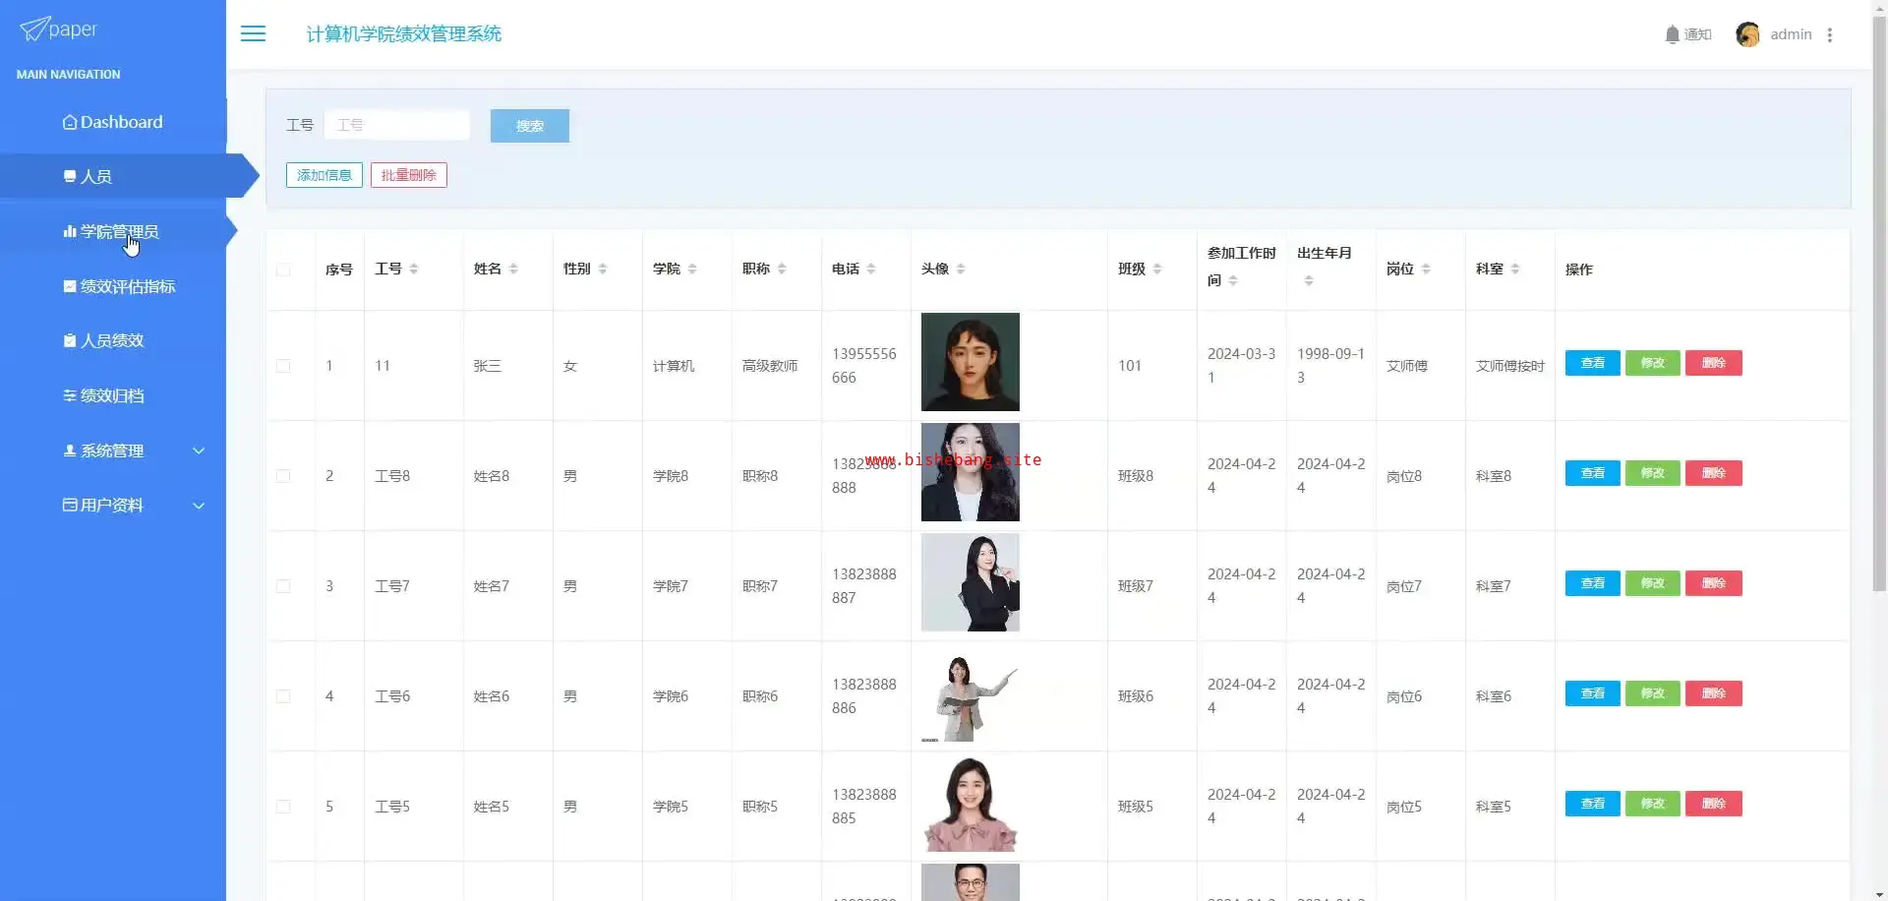This screenshot has height=901, width=1888.
Task: Sort the table by 头像 column
Action: [961, 269]
